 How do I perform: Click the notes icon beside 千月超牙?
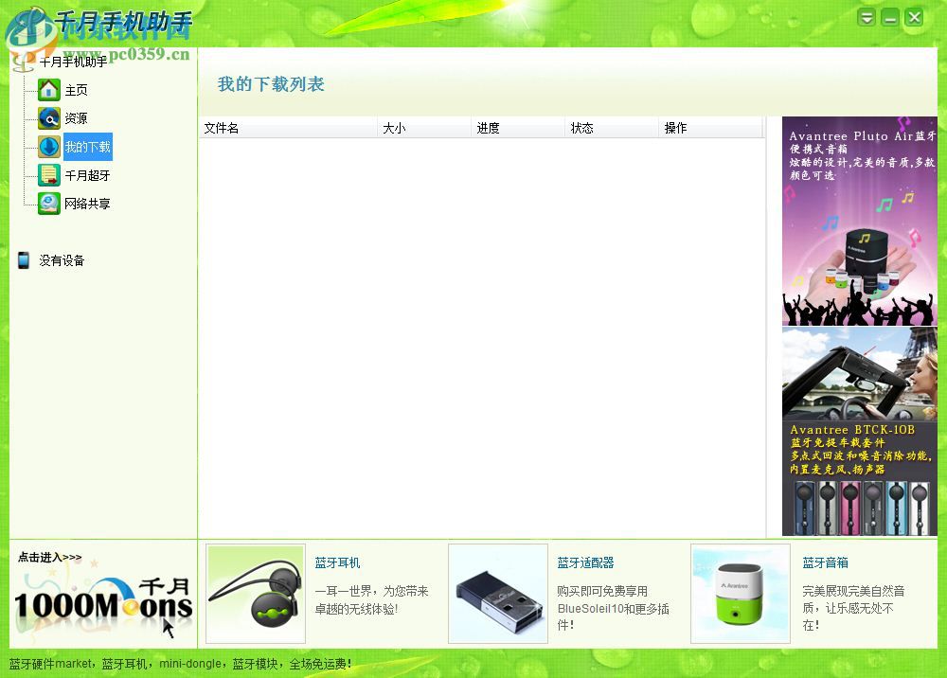coord(49,175)
